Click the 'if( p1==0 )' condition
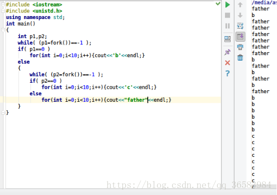277x195 pixels. pos(33,49)
